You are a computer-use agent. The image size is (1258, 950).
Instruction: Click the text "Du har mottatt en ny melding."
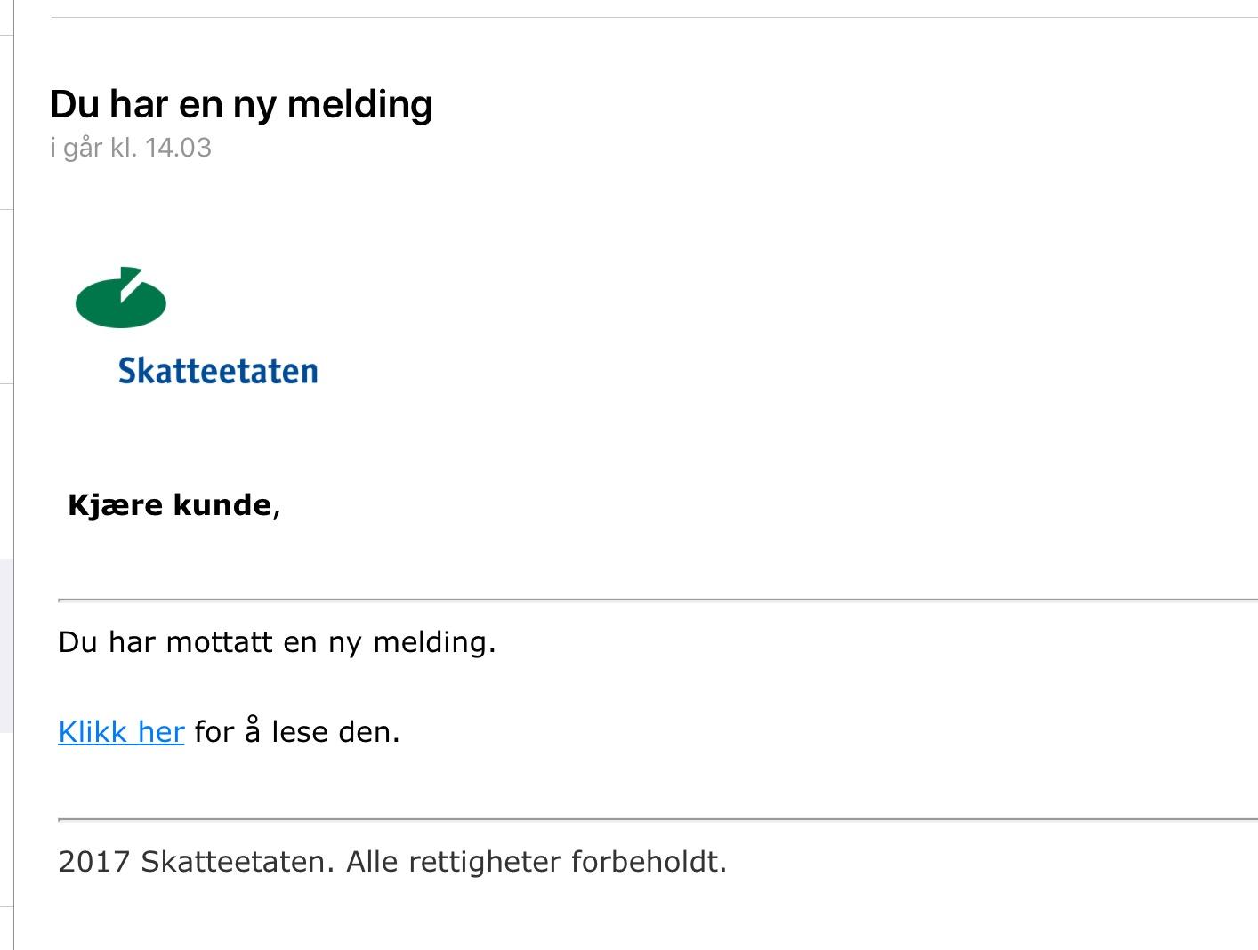pos(277,642)
